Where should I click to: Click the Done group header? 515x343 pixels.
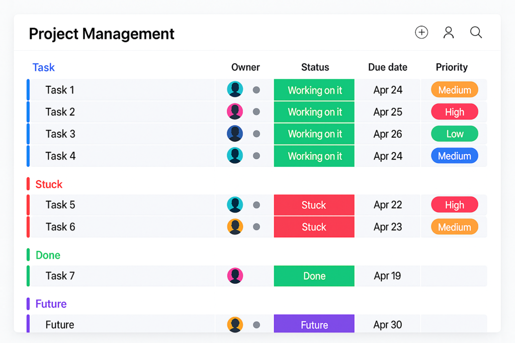pos(48,255)
